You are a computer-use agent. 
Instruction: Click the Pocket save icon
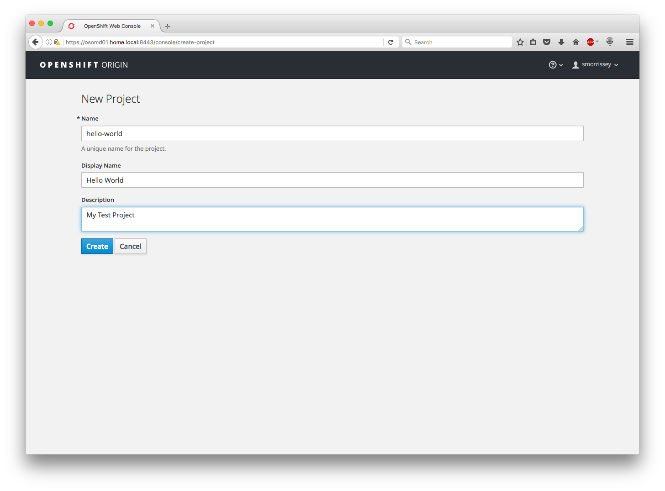547,42
